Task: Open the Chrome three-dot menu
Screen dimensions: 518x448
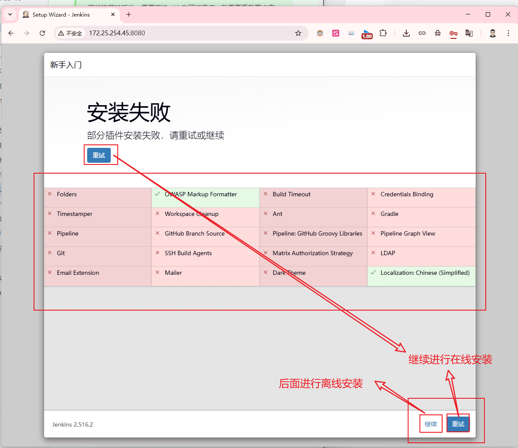Action: (x=508, y=33)
